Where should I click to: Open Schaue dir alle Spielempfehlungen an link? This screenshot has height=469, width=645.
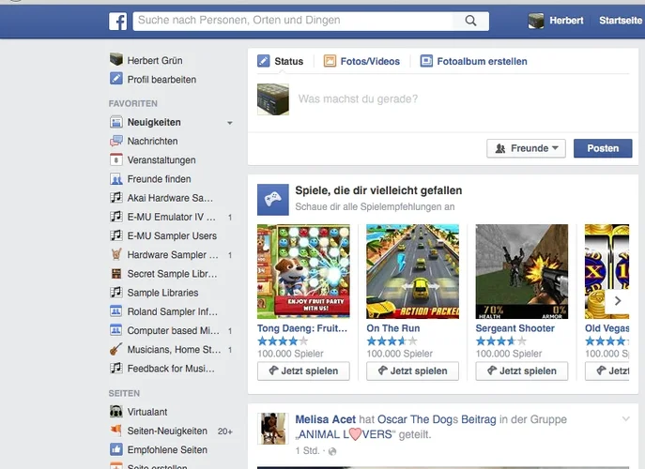pos(375,206)
